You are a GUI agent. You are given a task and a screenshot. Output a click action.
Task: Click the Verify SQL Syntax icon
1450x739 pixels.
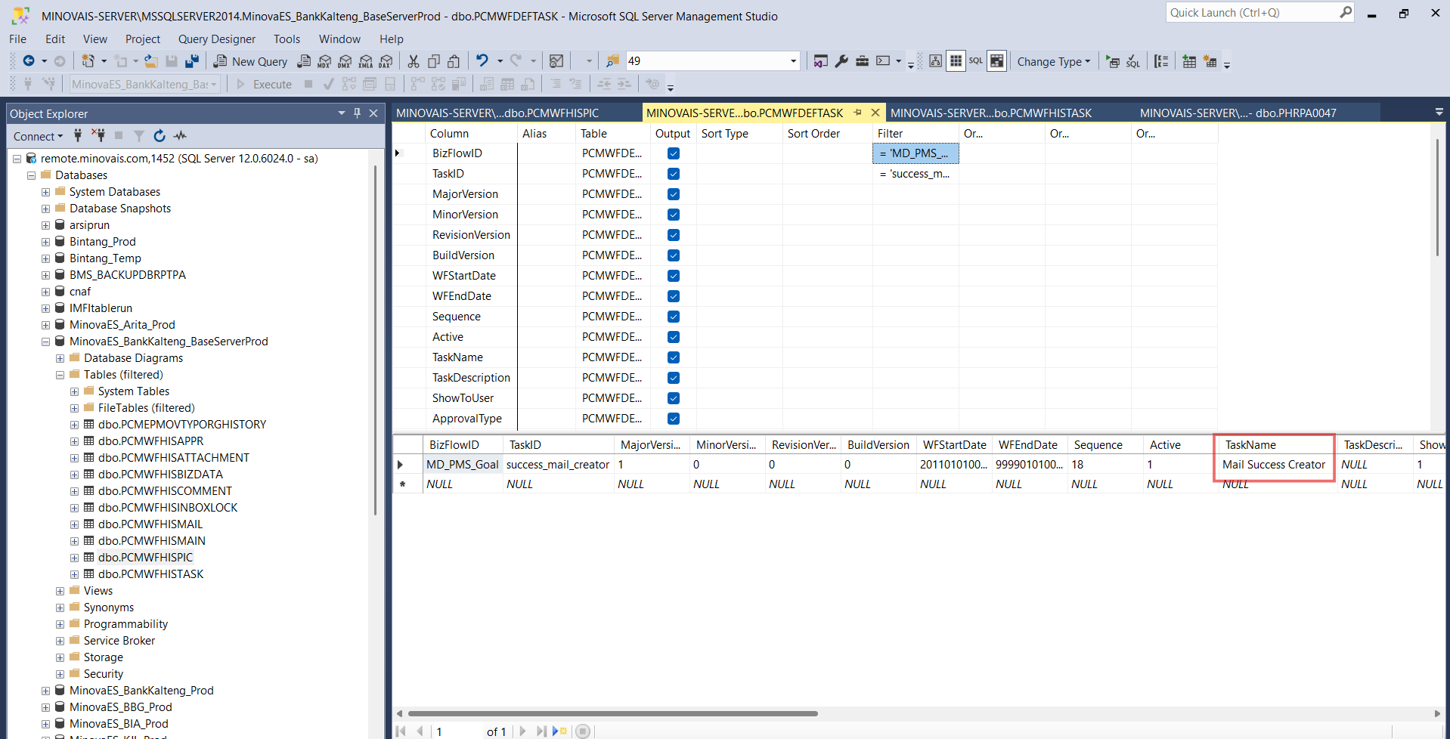(1132, 62)
